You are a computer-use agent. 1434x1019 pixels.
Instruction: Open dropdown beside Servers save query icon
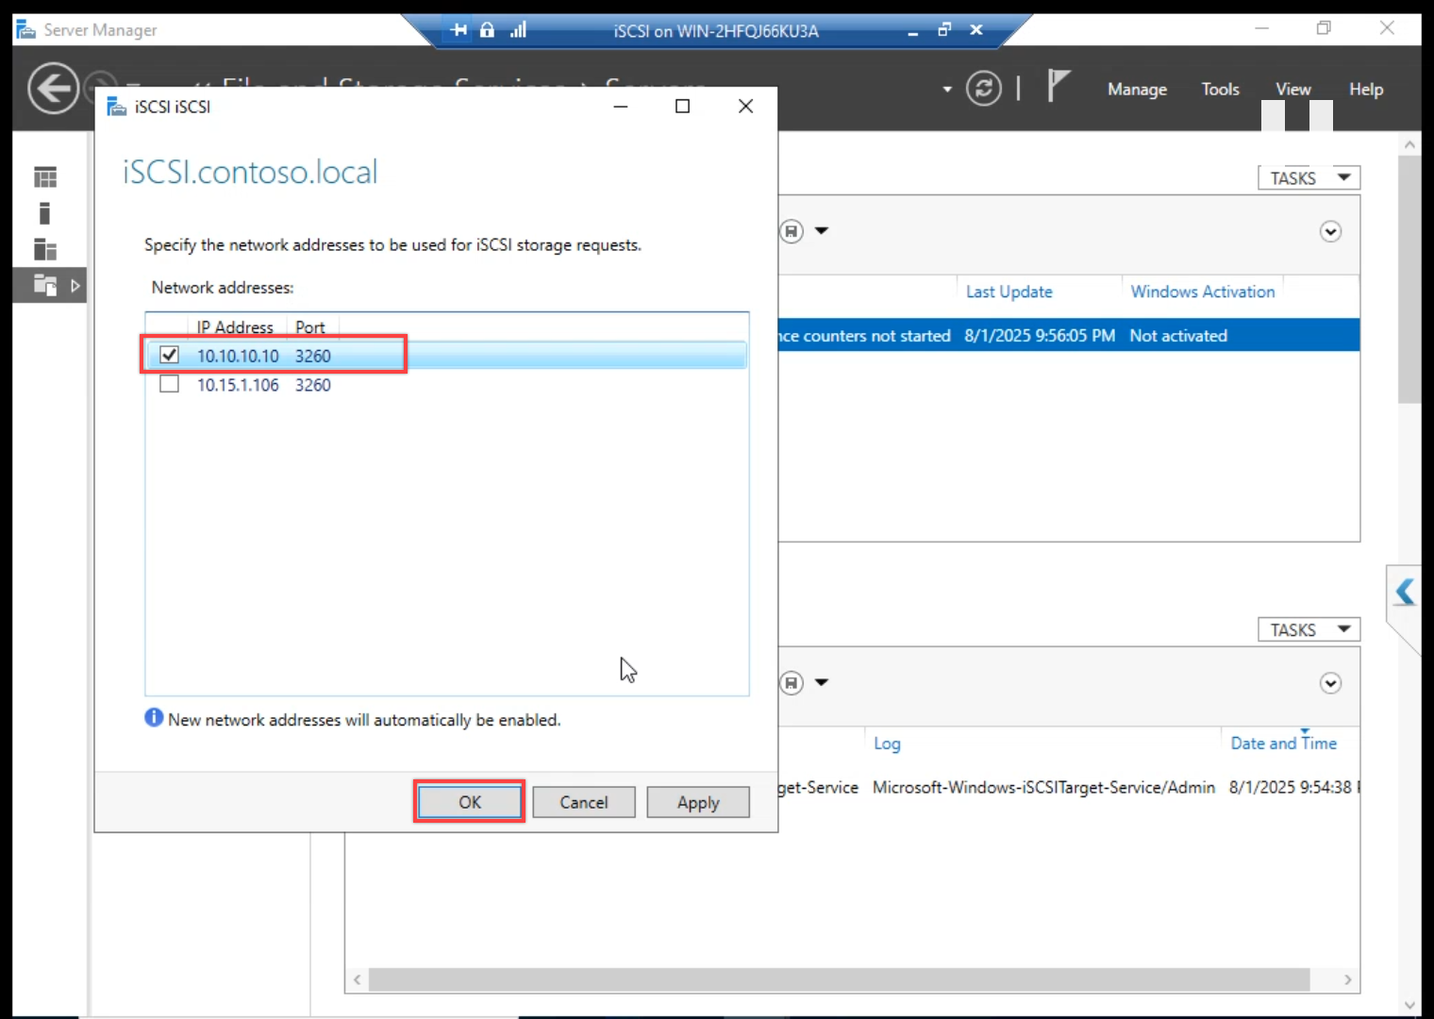click(822, 231)
